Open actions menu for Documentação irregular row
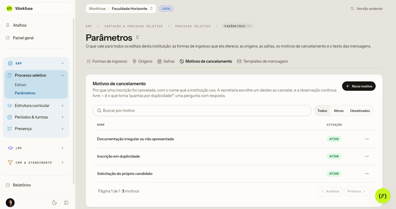Viewport: 396px width, 209px height. coord(367,139)
